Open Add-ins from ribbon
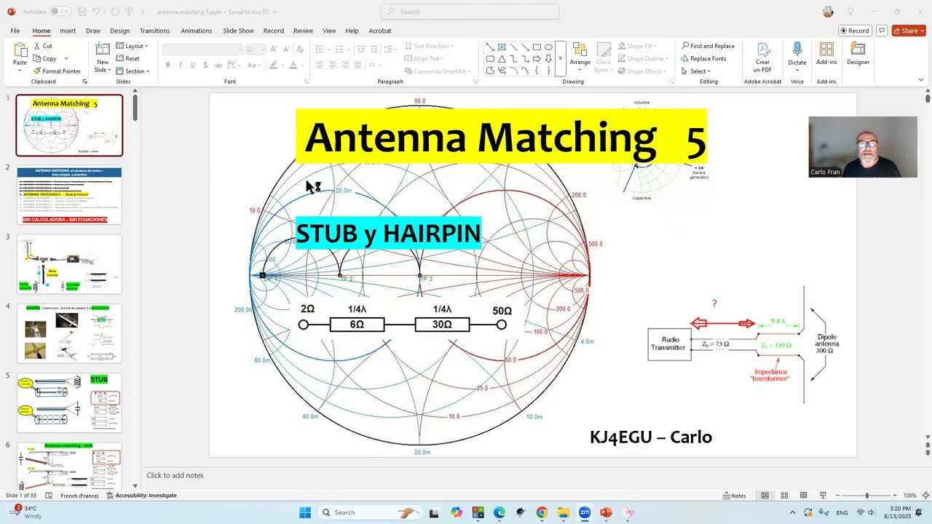932x524 pixels. tap(826, 54)
